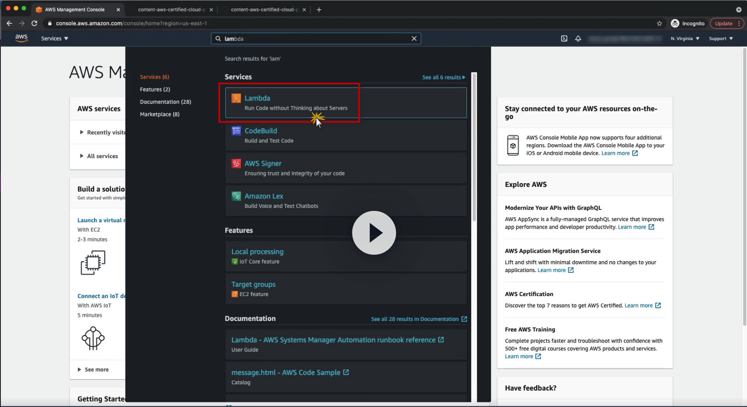The width and height of the screenshot is (747, 407).
Task: Open external icon next to Lambda runbook reference
Action: pos(441,340)
